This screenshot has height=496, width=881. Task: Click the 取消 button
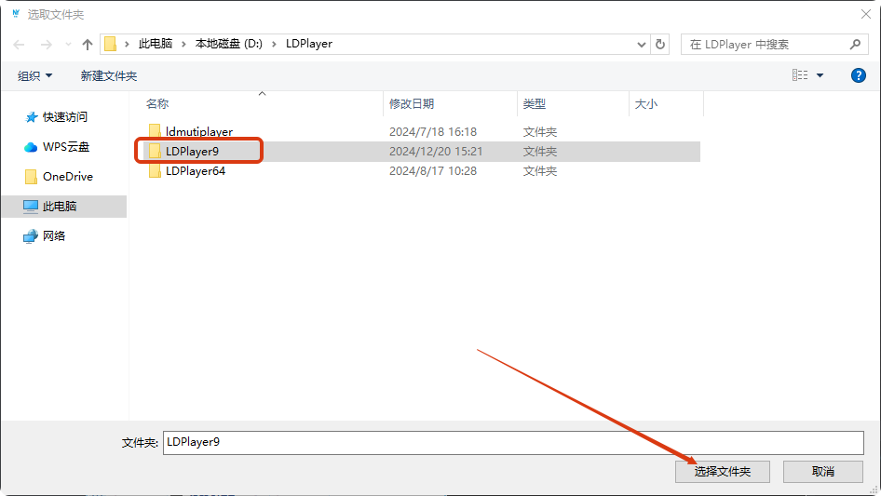point(822,472)
